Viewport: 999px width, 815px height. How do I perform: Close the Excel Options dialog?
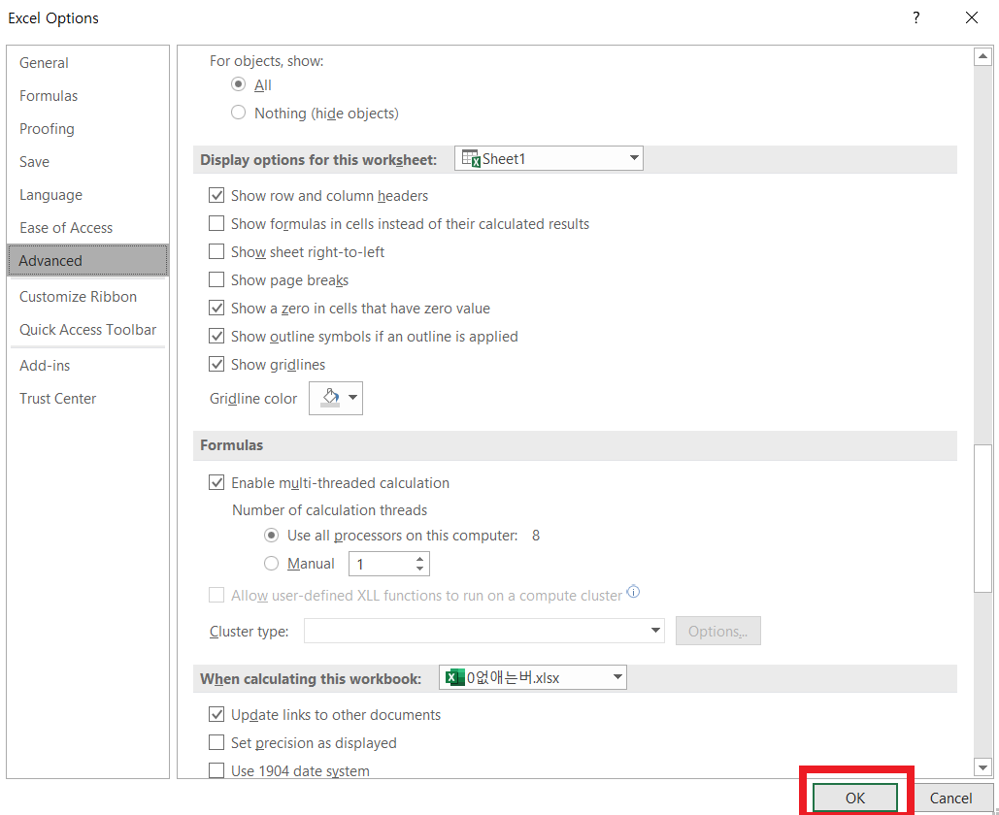[x=972, y=17]
